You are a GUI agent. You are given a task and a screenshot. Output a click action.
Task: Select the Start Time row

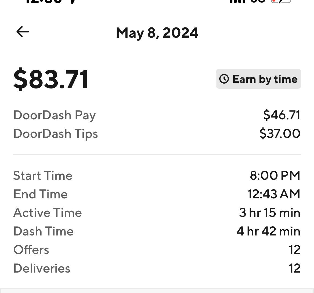(x=157, y=176)
